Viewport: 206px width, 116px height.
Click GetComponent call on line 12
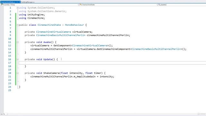[62, 46]
